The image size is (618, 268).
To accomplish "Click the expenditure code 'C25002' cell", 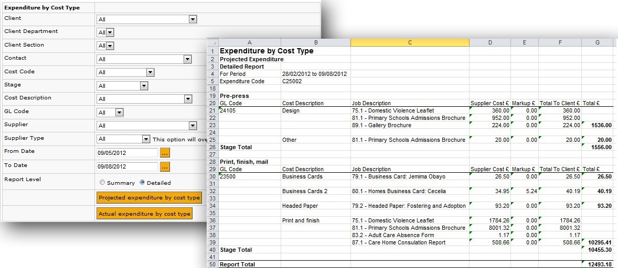I will pos(293,81).
